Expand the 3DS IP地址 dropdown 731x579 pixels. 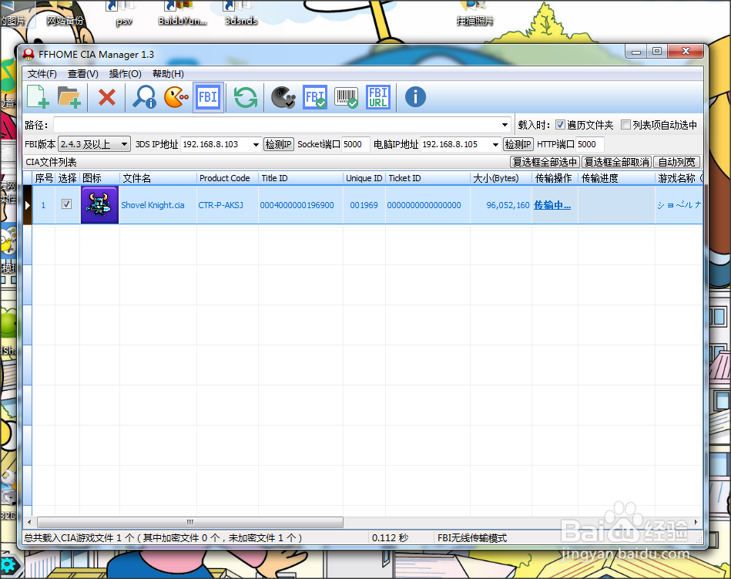click(256, 145)
